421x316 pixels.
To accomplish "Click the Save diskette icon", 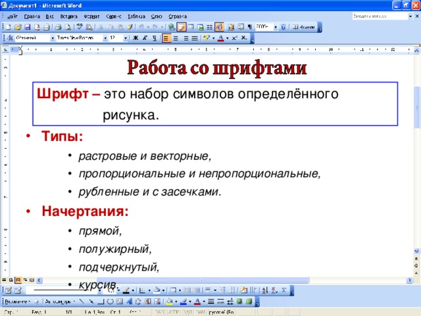I will [x=28, y=27].
